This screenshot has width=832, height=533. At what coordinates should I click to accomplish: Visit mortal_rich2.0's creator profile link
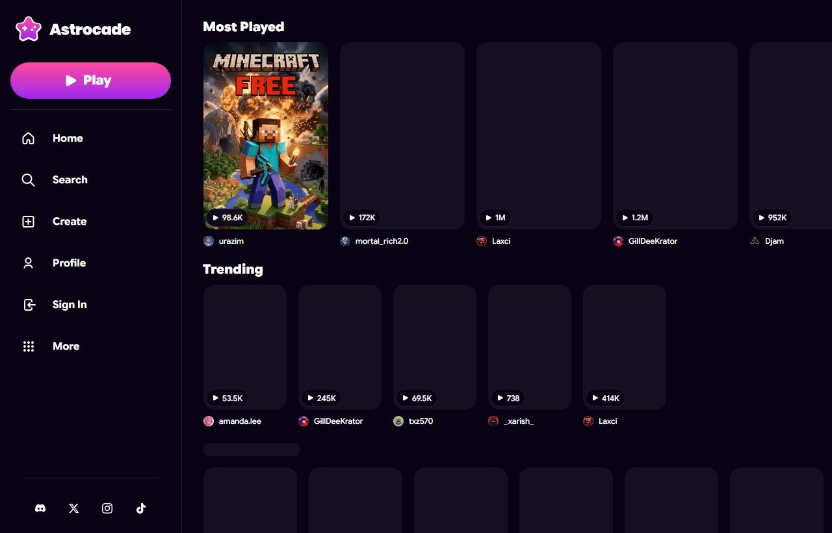click(382, 241)
